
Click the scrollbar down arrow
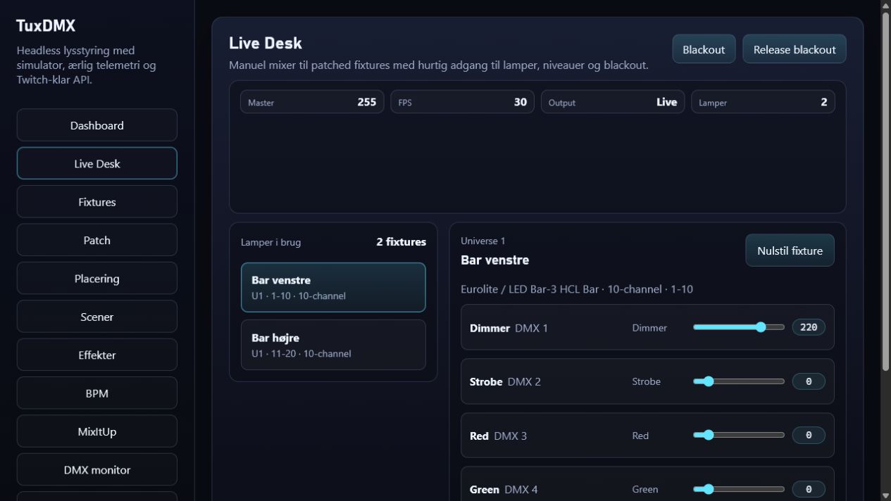(x=885, y=495)
